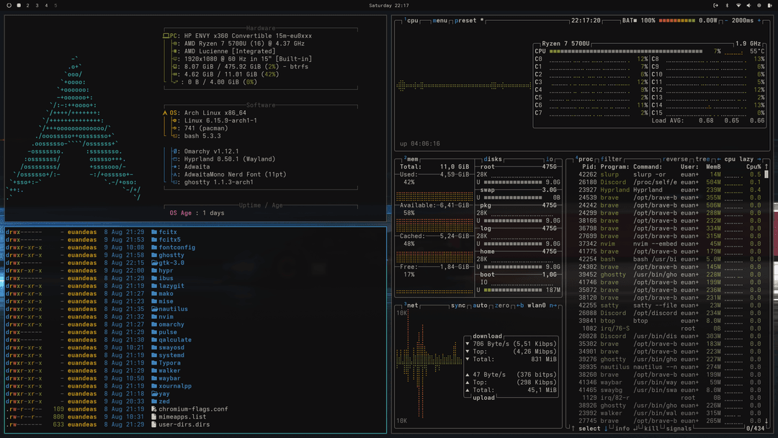Click kill in the bottom process controls
The image size is (778, 438).
click(652, 427)
